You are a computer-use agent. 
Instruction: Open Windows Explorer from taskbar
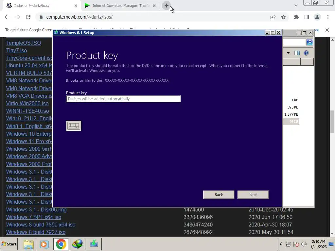click(x=28, y=244)
